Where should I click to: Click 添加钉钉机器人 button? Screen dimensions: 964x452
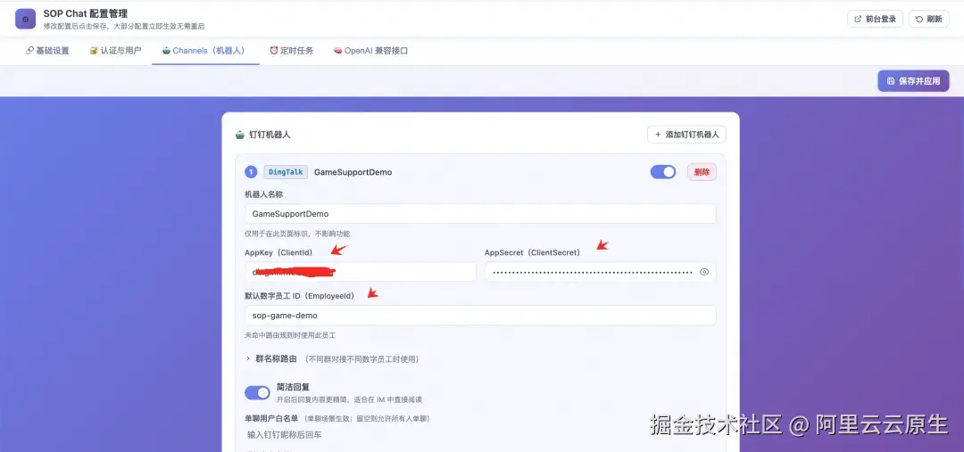pyautogui.click(x=686, y=135)
